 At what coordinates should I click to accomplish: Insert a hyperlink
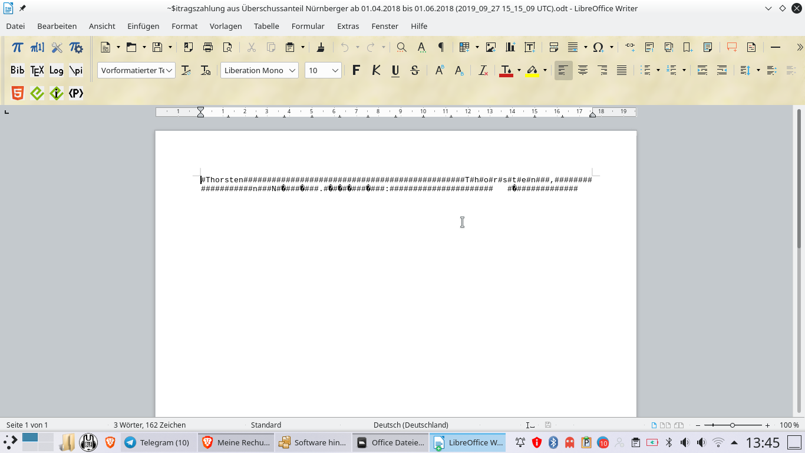pyautogui.click(x=630, y=47)
